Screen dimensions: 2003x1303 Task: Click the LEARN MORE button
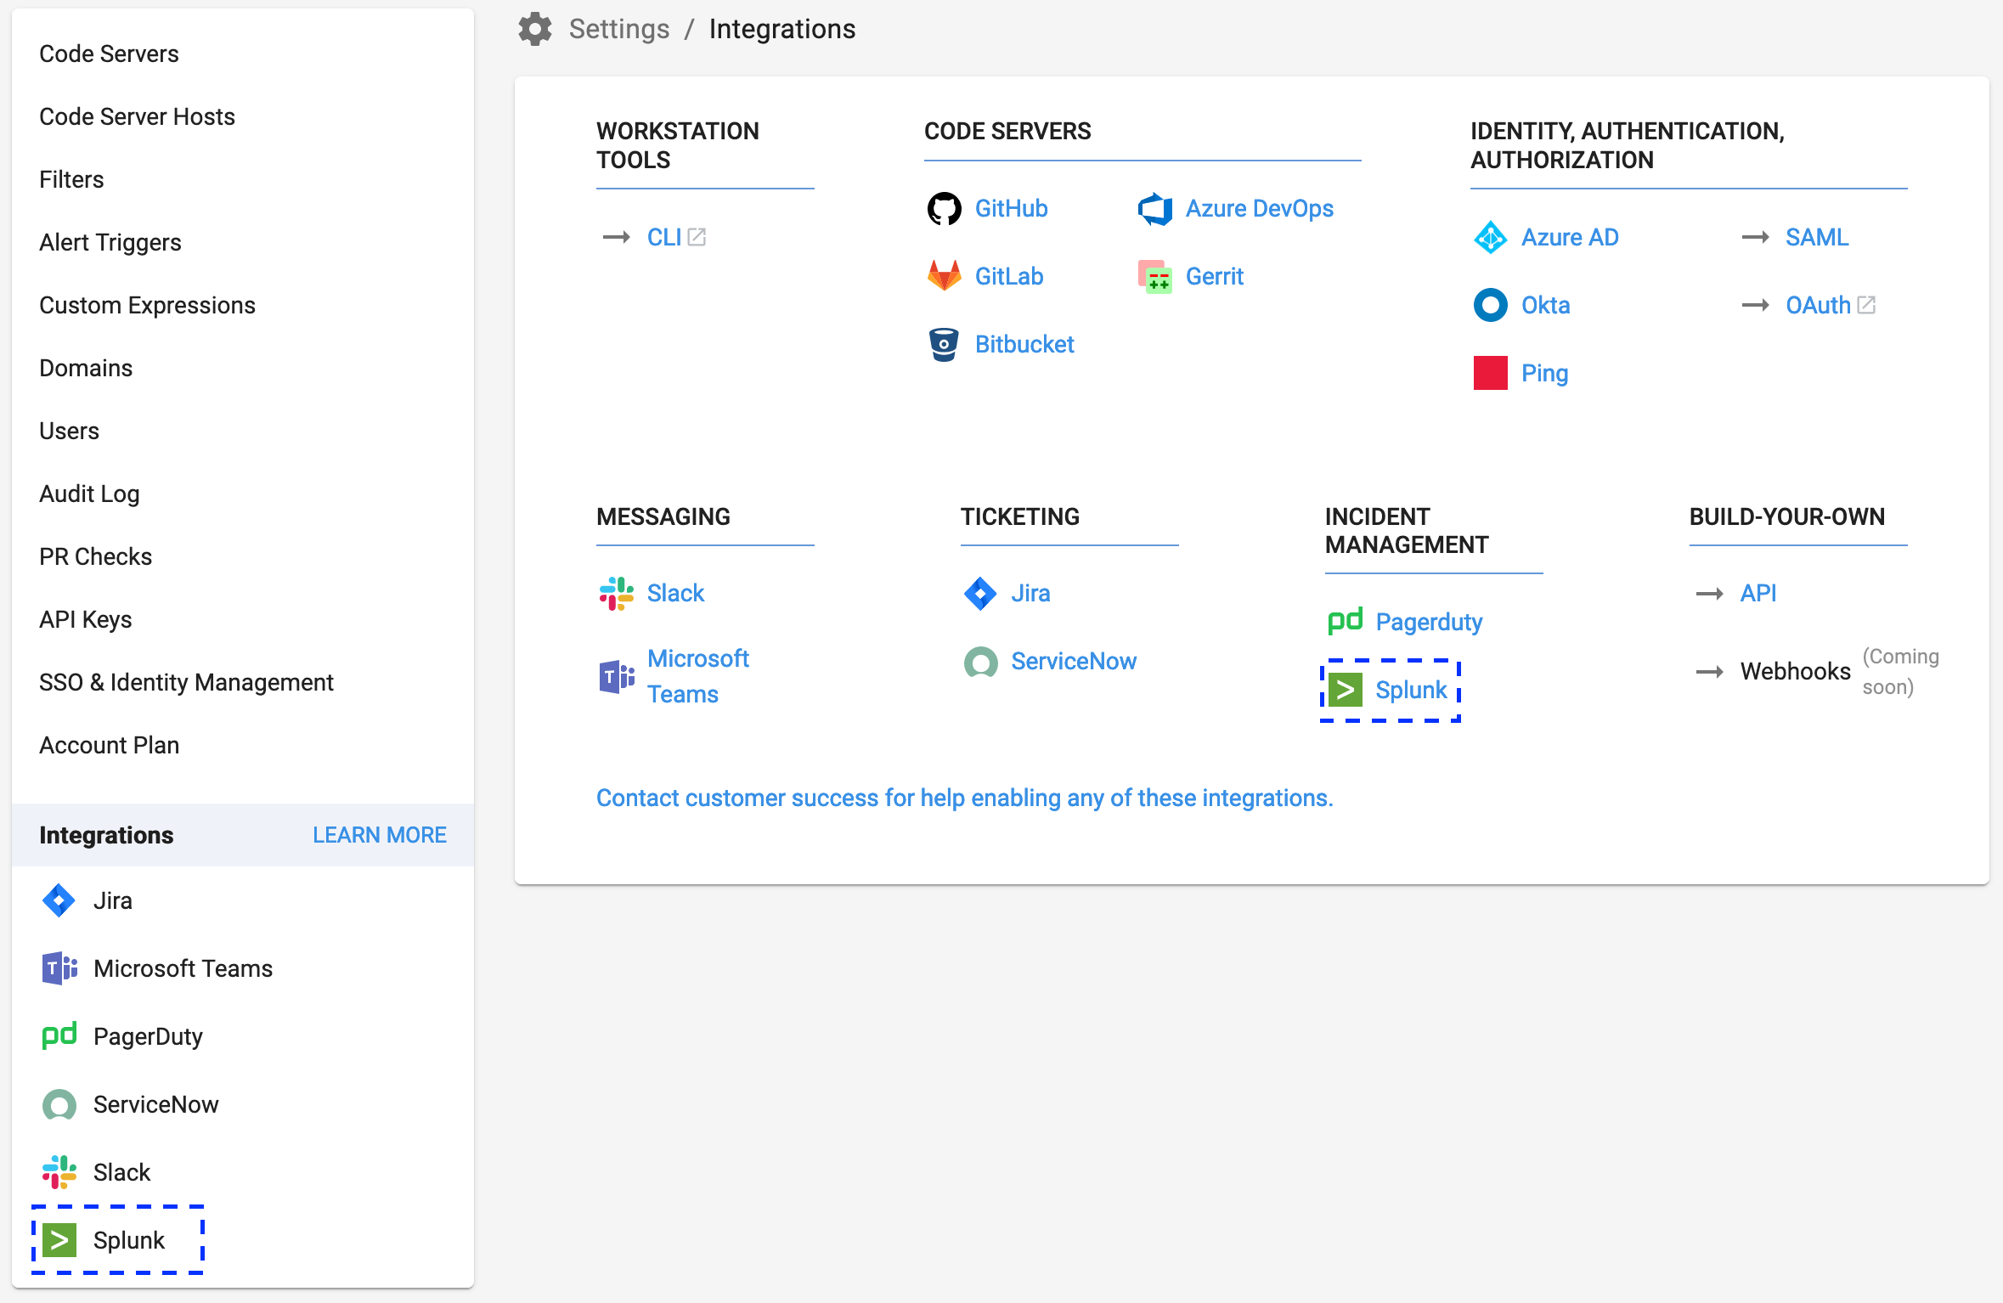[379, 835]
